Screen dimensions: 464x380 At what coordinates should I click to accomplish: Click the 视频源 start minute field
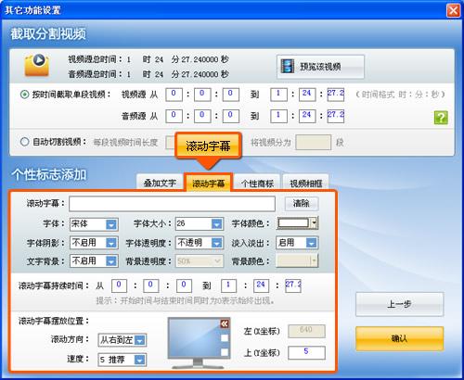coord(202,95)
